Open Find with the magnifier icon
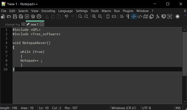Viewport: 187px width, 110px height. pyautogui.click(x=80, y=17)
